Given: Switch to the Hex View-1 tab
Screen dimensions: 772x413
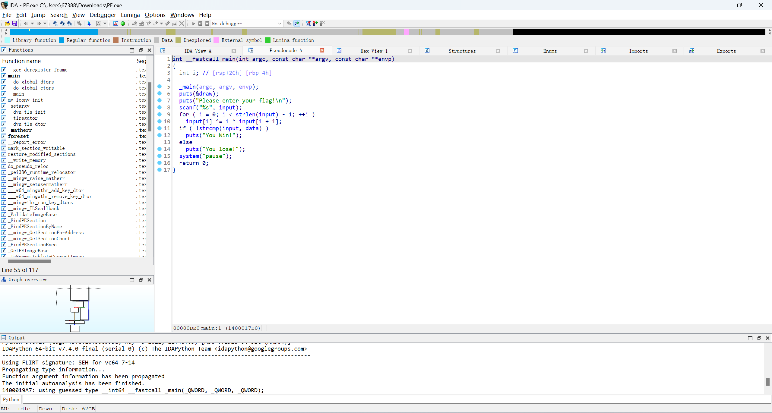Looking at the screenshot, I should point(374,51).
